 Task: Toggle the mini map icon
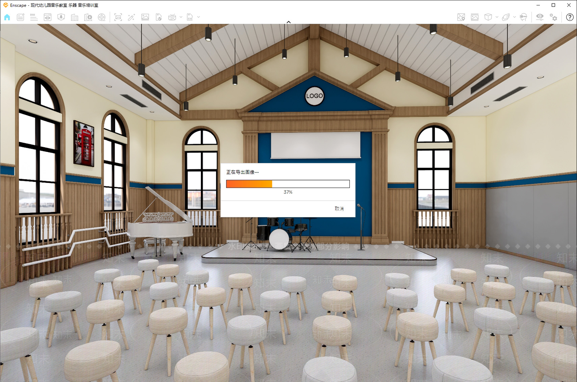tap(461, 17)
